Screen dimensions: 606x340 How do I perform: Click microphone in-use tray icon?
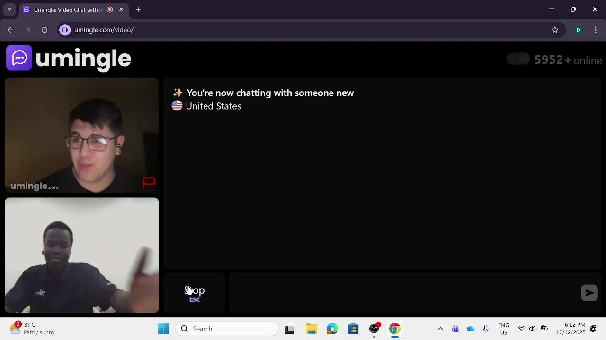coord(486,329)
